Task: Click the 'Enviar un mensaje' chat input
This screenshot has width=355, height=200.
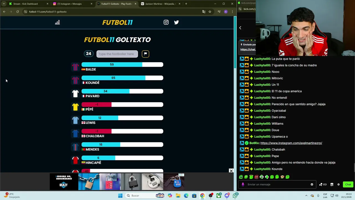Action: [x=277, y=184]
